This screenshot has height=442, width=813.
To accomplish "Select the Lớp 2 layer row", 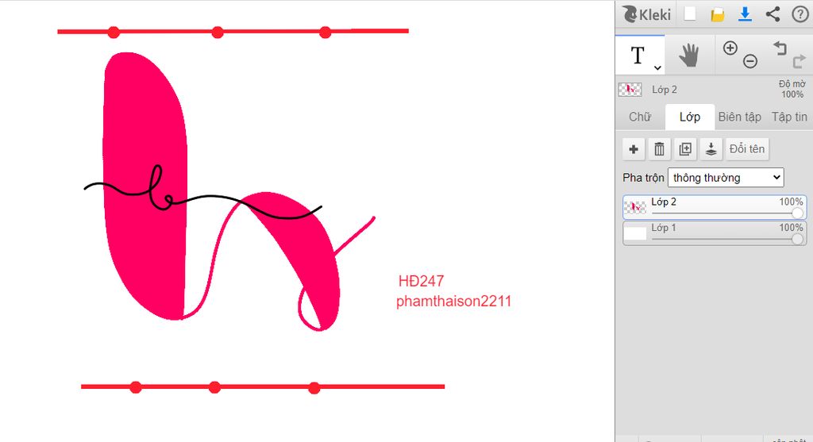I will 715,207.
